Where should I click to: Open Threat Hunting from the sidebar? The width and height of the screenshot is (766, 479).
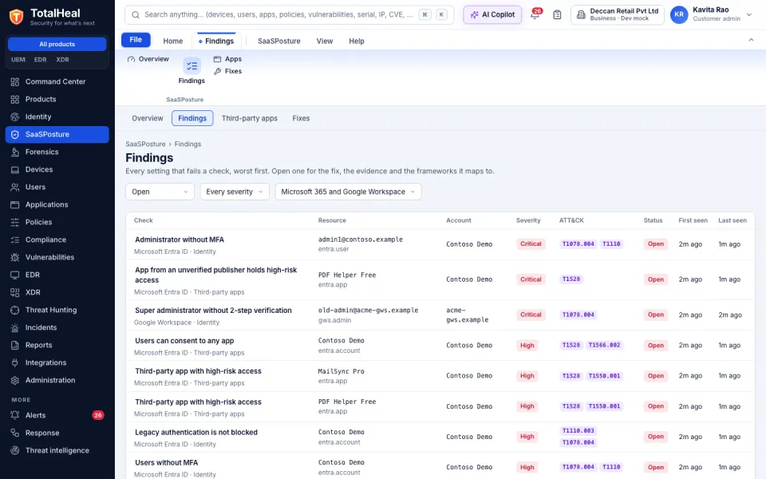[x=57, y=311]
